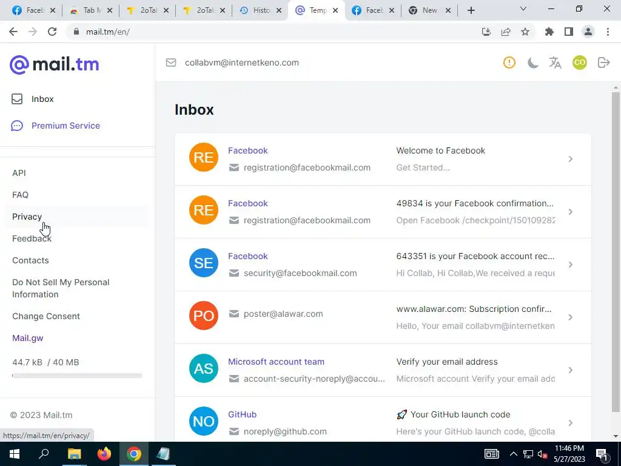Viewport: 621px width, 466px height.
Task: Click the orange warning alert icon
Action: (x=509, y=62)
